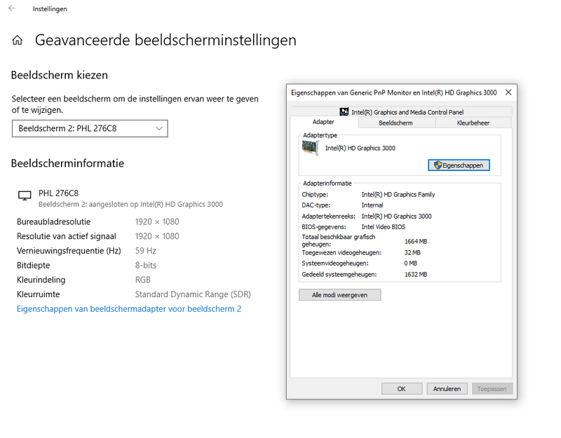
Task: Click the Adaptertekenreeks Intel(R) HD Graphics 3000 value
Action: tap(396, 217)
